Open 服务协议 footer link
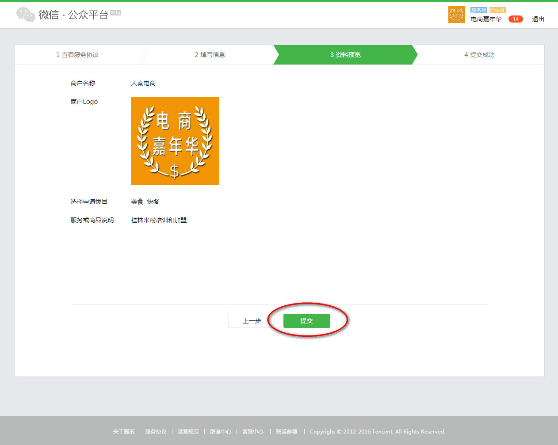Image resolution: width=558 pixels, height=445 pixels. click(x=156, y=432)
